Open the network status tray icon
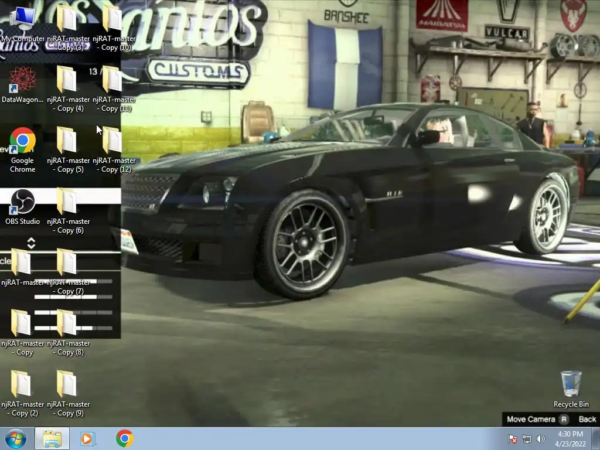The image size is (600, 450). tap(527, 439)
